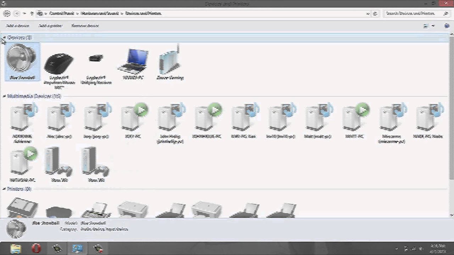Screen dimensions: 454x255
Task: Select the gaming monitor device in Devices
Action: (x=170, y=60)
